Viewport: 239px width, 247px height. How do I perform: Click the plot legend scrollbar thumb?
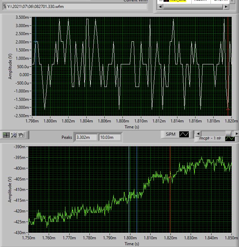(229, 134)
